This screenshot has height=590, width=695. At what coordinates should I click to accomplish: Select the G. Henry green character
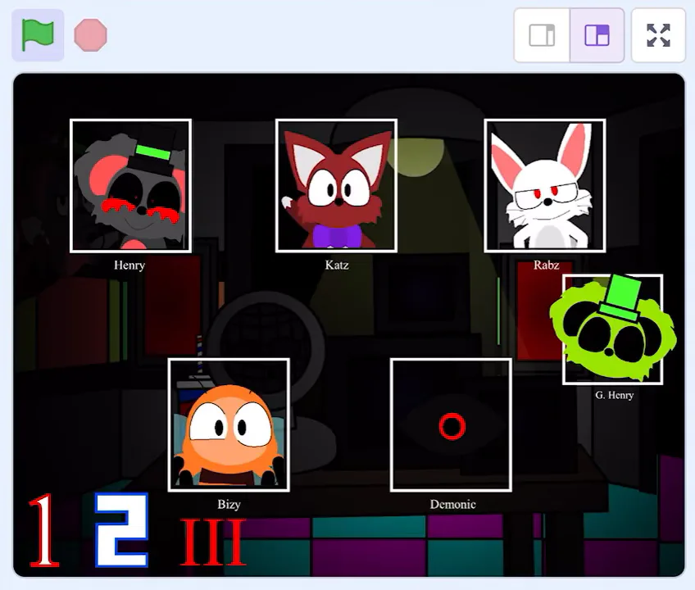coord(613,329)
